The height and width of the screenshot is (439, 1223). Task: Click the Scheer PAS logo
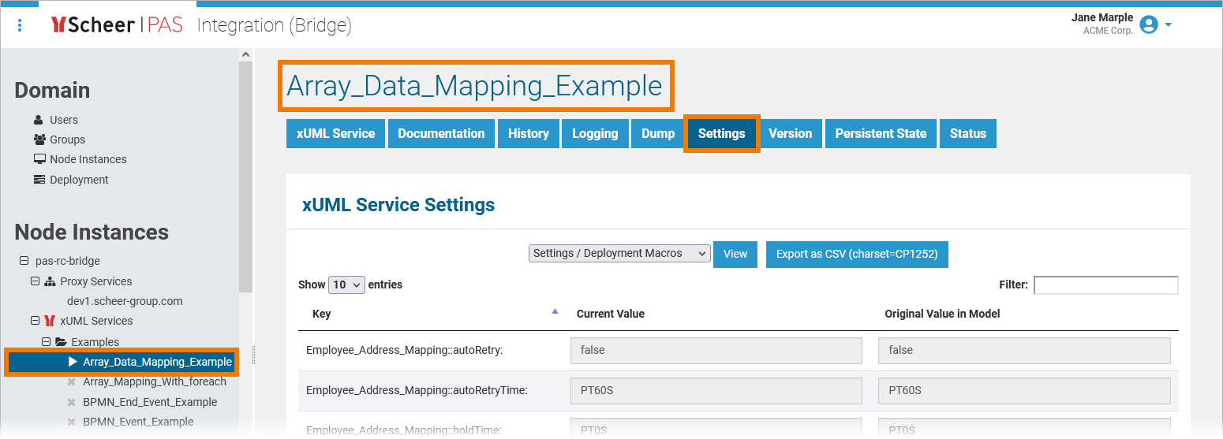117,25
